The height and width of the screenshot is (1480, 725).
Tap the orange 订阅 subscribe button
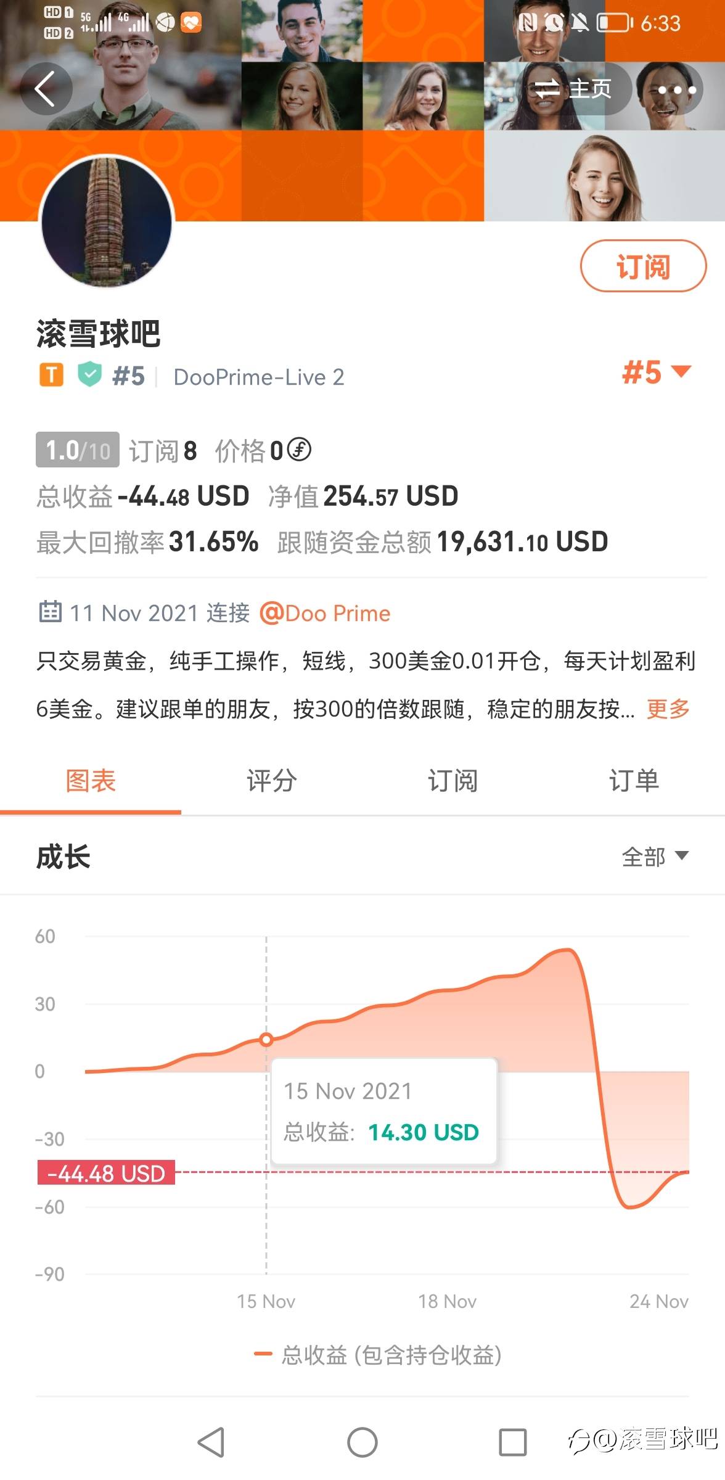tap(643, 266)
